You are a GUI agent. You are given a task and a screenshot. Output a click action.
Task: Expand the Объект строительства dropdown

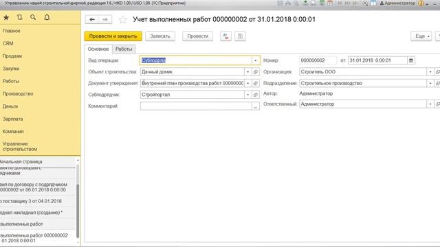pyautogui.click(x=247, y=72)
